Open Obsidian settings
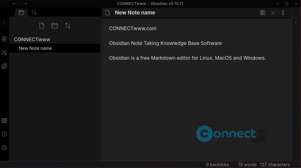The height and width of the screenshot is (168, 301). pyautogui.click(x=4, y=148)
